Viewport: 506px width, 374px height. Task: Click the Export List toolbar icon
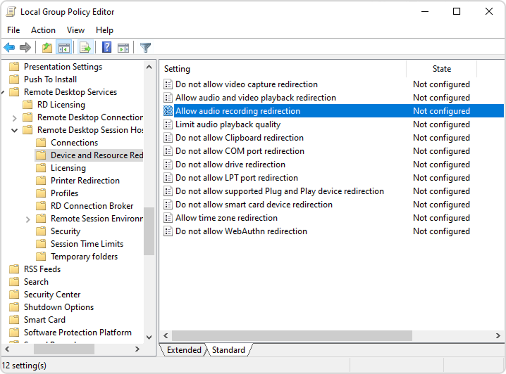tap(85, 48)
